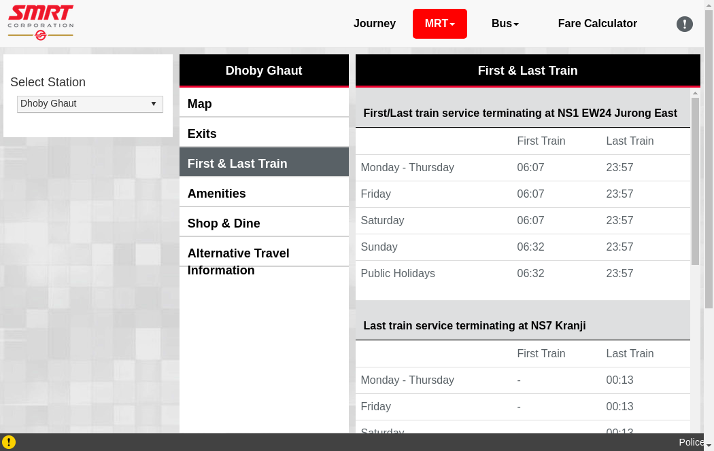The width and height of the screenshot is (714, 451).
Task: Click the SMRT Corporation logo
Action: [41, 22]
